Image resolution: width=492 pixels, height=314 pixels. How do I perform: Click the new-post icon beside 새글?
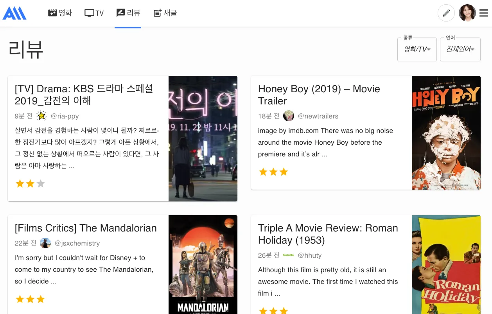point(158,13)
